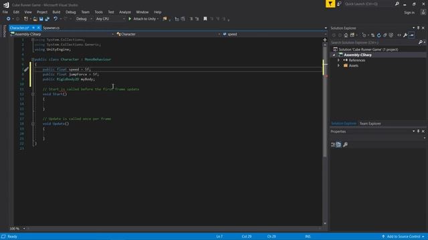Toggle pin on Character.cs tab

point(33,28)
